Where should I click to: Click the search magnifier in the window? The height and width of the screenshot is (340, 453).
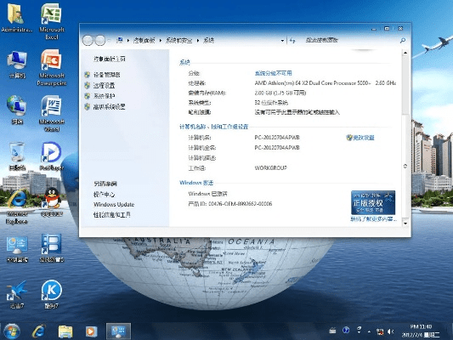pyautogui.click(x=403, y=41)
